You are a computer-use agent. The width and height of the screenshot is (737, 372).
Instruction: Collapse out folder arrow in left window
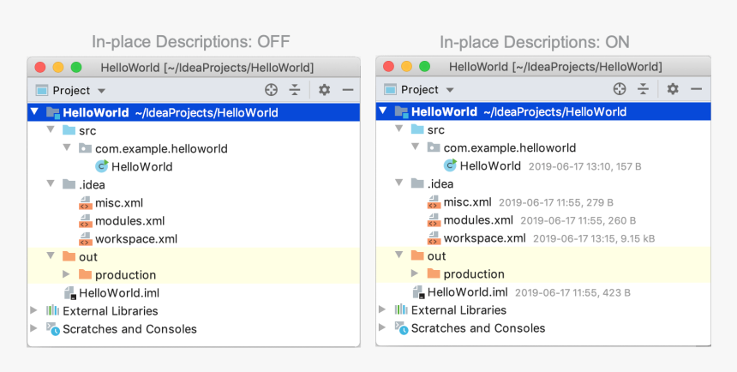[x=51, y=255]
